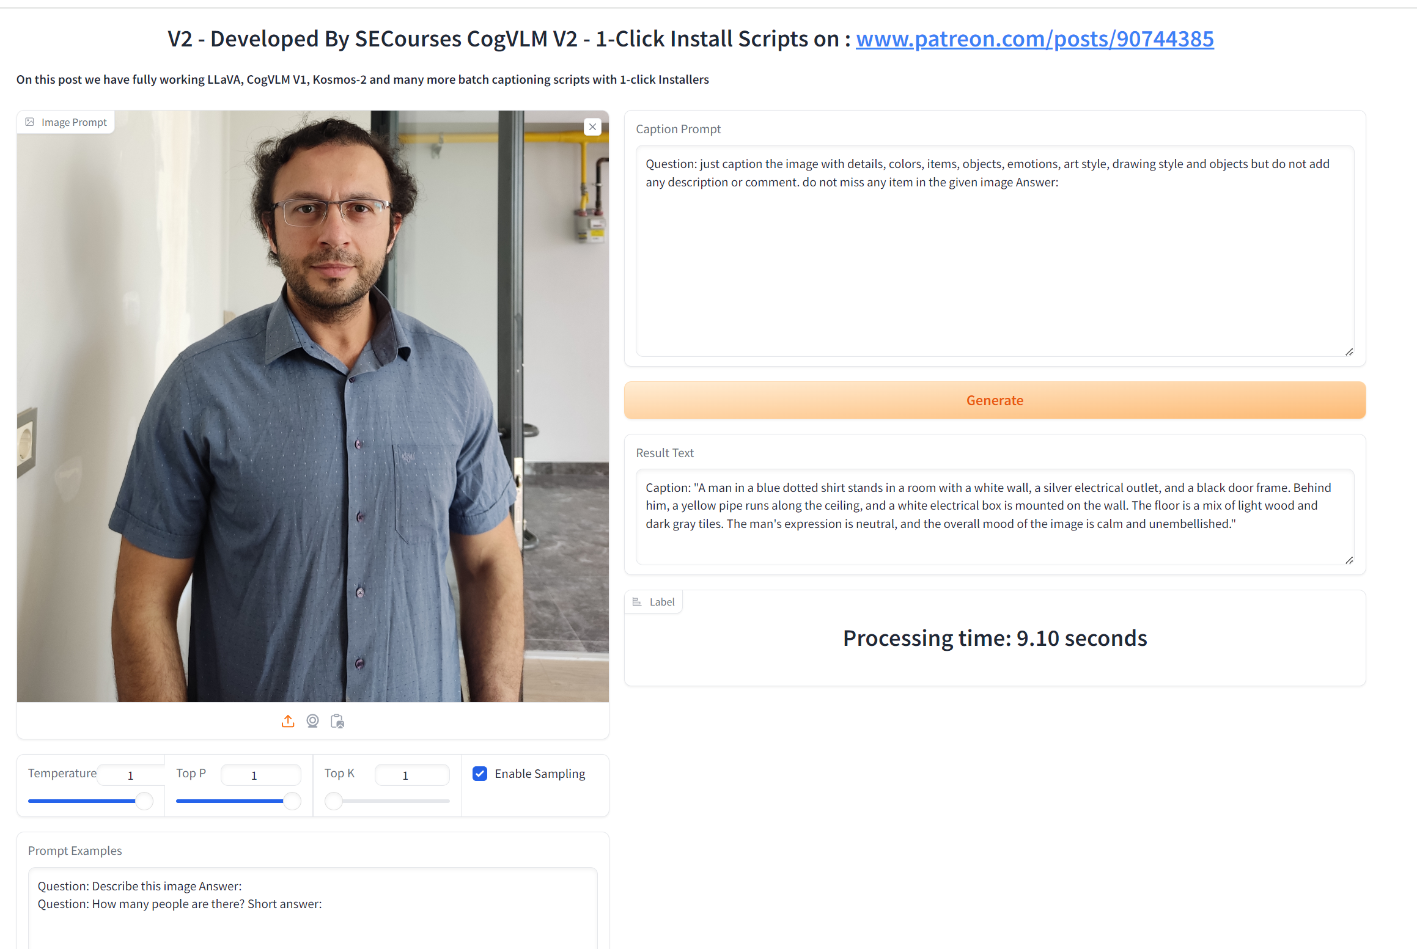
Task: Click the Top K number input
Action: pos(411,775)
